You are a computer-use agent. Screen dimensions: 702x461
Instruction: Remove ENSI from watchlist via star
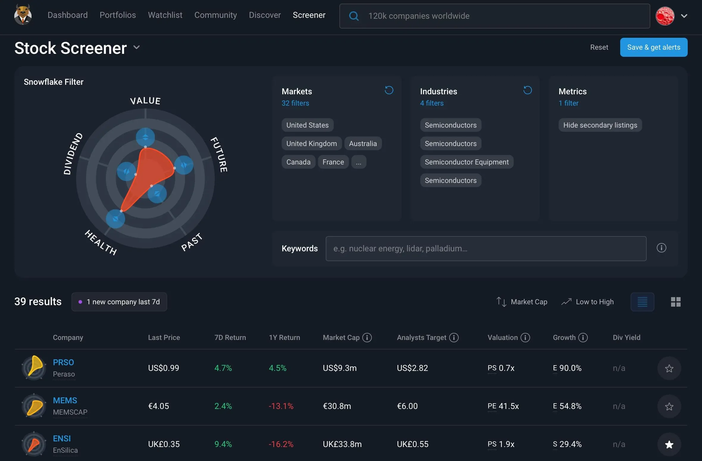[x=669, y=445]
